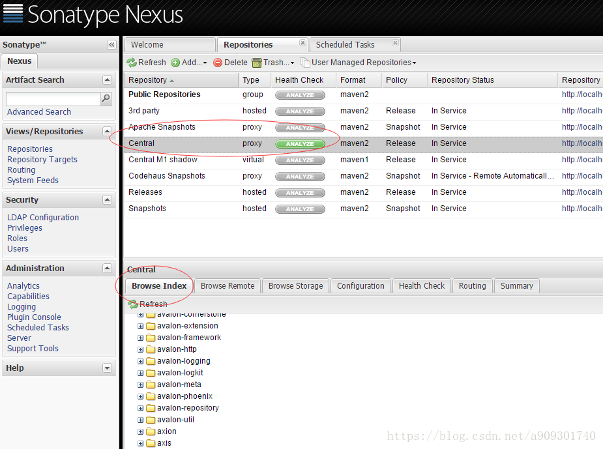
Task: Select the Nexus side tab
Action: point(19,61)
